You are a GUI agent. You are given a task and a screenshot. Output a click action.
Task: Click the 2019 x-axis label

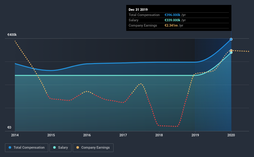point(195,135)
